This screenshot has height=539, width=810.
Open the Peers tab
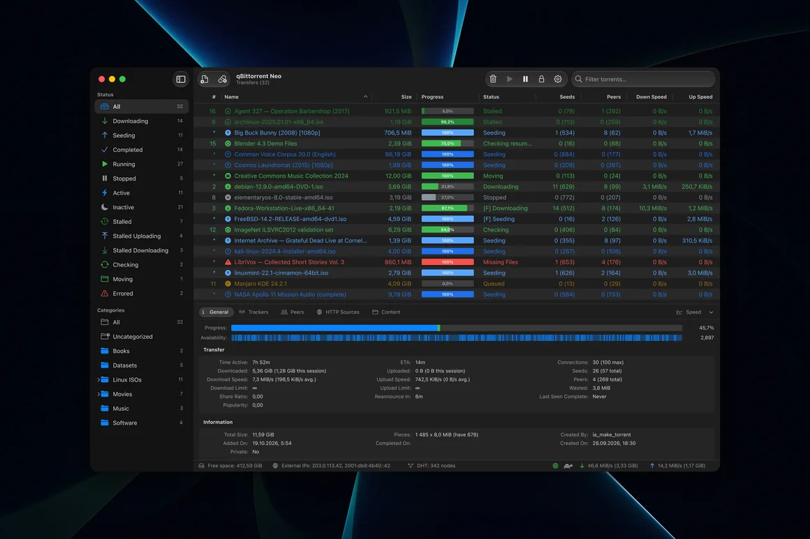tap(293, 312)
